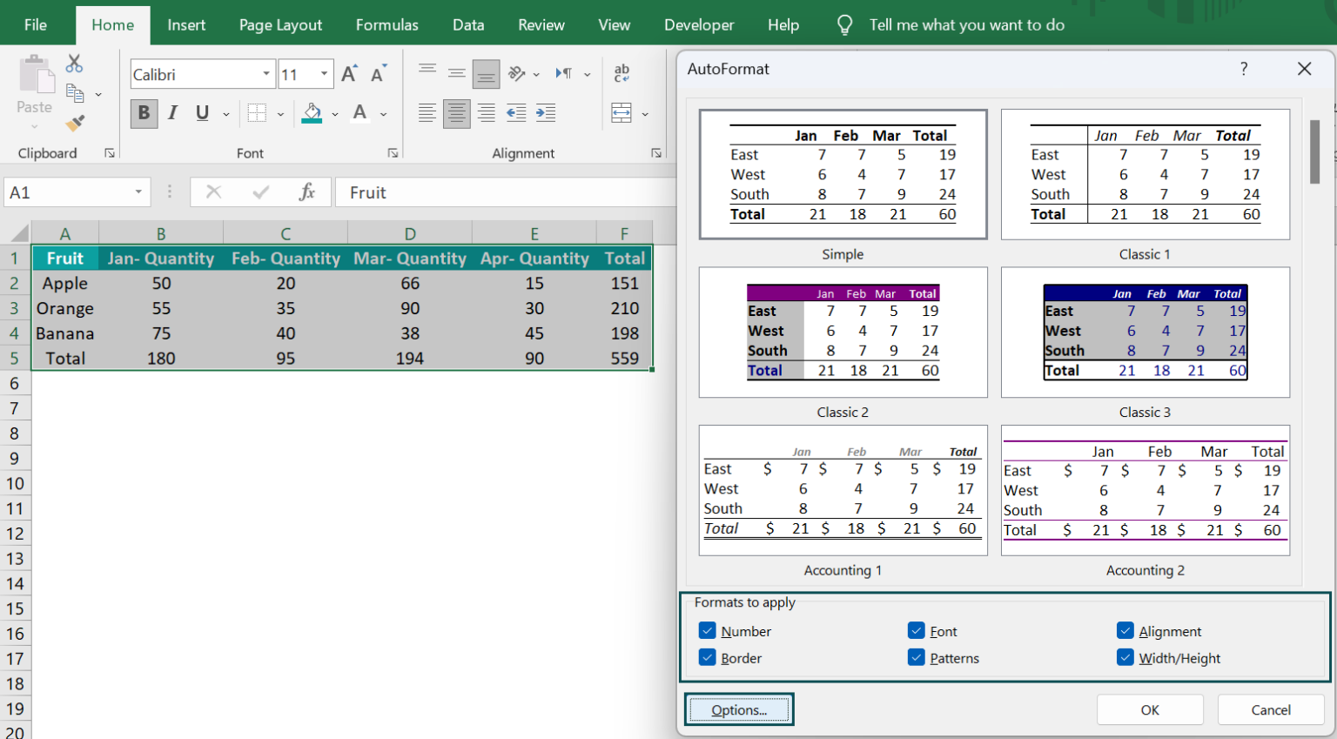Select the Classic 2 table style preview

(x=842, y=333)
